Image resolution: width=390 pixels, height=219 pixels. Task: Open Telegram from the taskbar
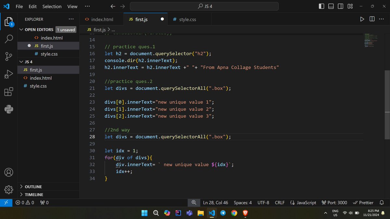(x=223, y=213)
